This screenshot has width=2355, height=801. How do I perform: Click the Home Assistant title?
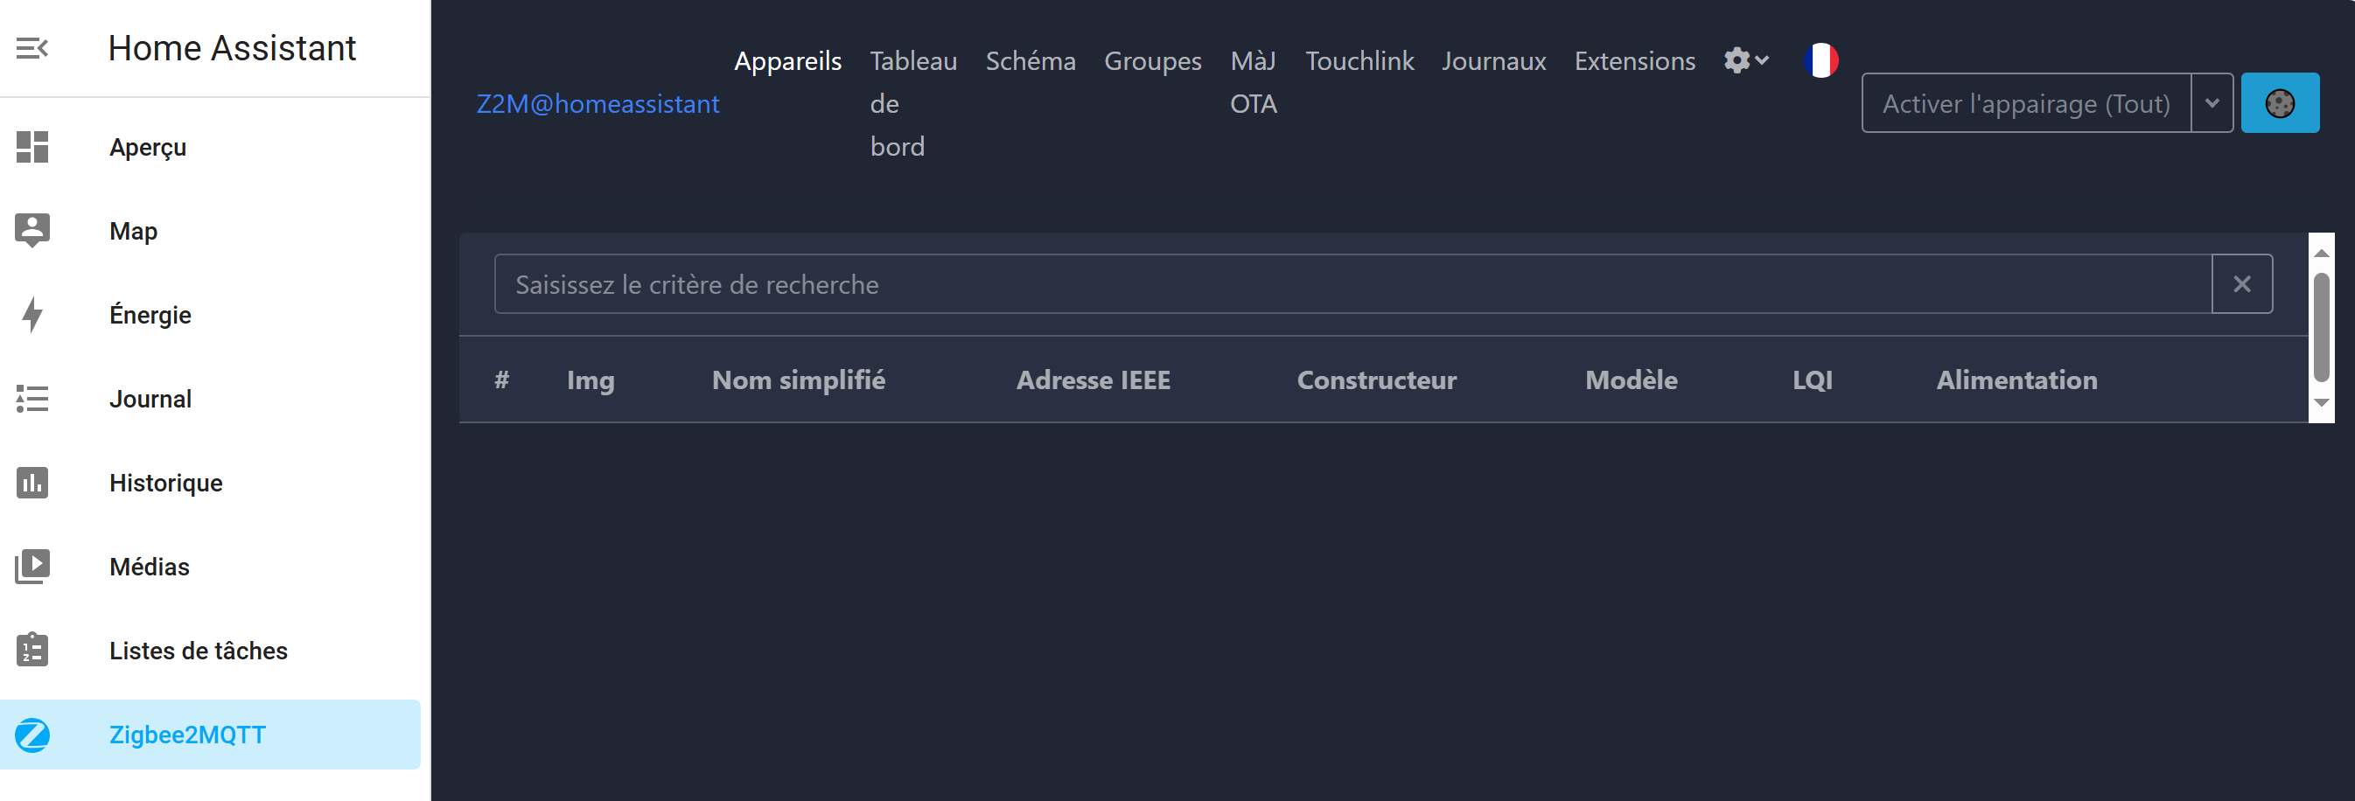[232, 48]
